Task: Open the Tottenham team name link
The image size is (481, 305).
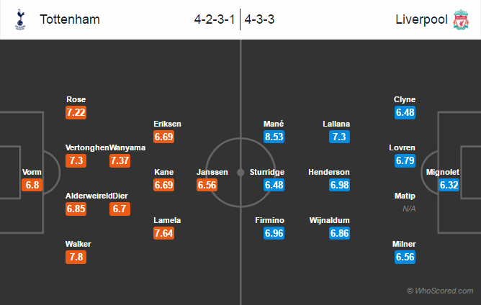Action: click(x=70, y=19)
